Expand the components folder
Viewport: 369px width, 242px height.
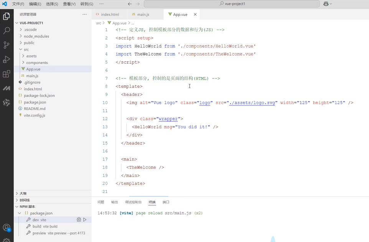[x=23, y=62]
